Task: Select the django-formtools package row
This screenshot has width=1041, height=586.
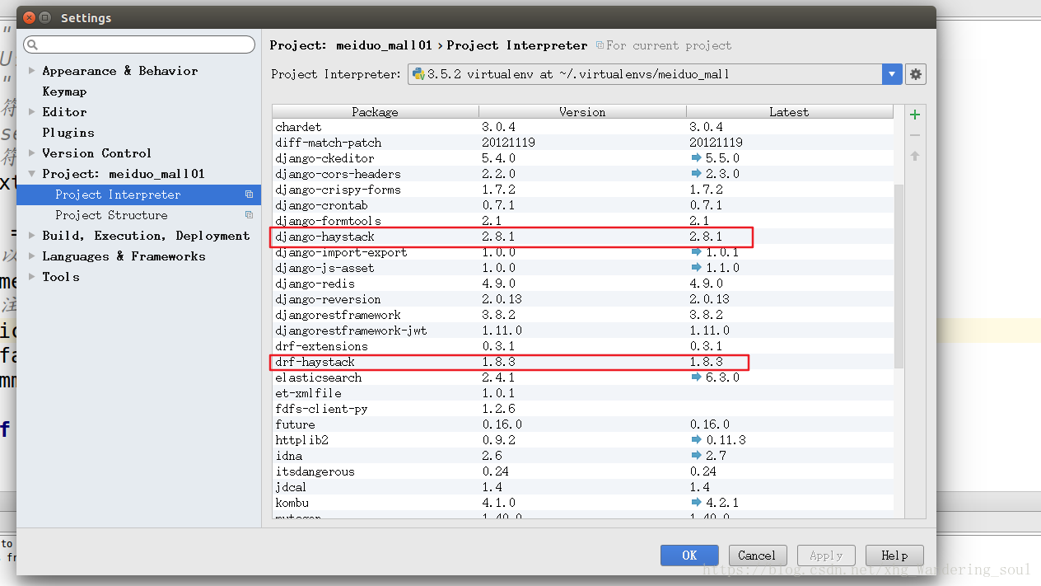Action: (x=583, y=221)
